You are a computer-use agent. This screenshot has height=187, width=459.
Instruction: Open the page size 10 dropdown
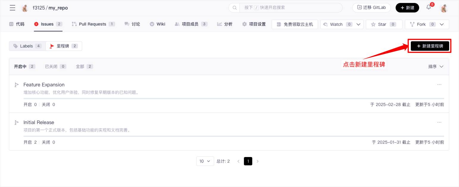pos(205,161)
